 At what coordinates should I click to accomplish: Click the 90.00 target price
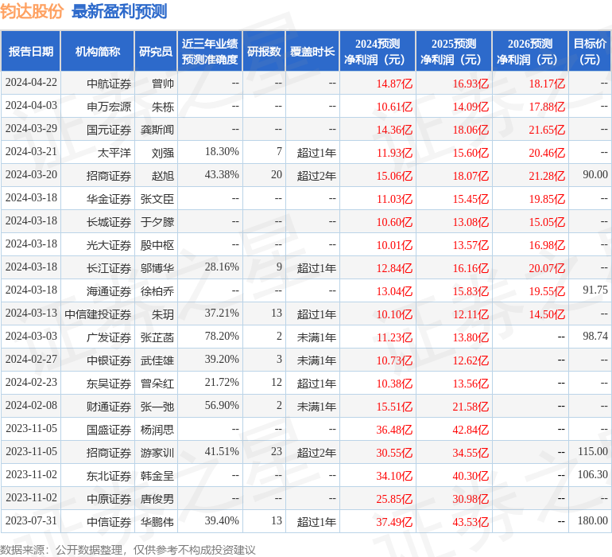coord(595,175)
